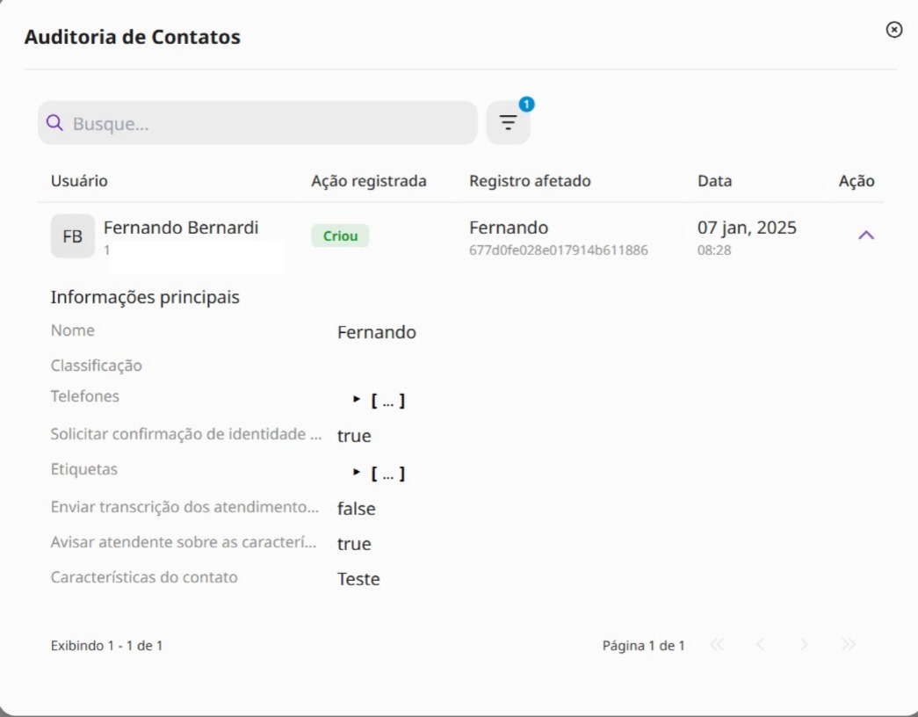Image resolution: width=918 pixels, height=717 pixels.
Task: Click the magnifier search icon
Action: click(x=54, y=123)
